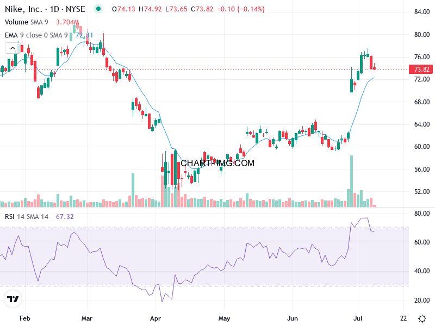Click the 40.00 label on the RSI scale
The width and height of the screenshot is (435, 326).
422,271
